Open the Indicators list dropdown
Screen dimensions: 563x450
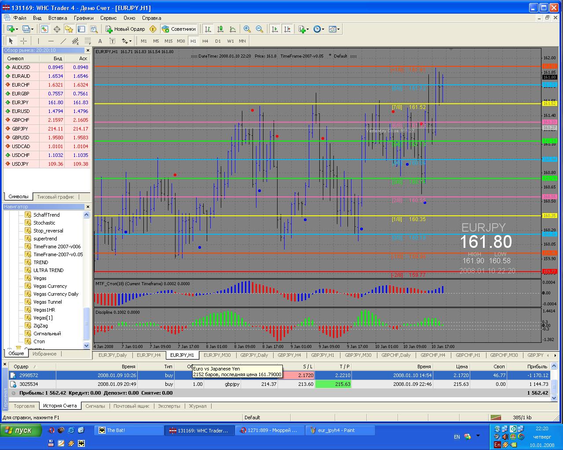point(304,29)
